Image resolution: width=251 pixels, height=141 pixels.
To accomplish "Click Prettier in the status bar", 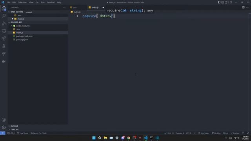I will click(235, 133).
